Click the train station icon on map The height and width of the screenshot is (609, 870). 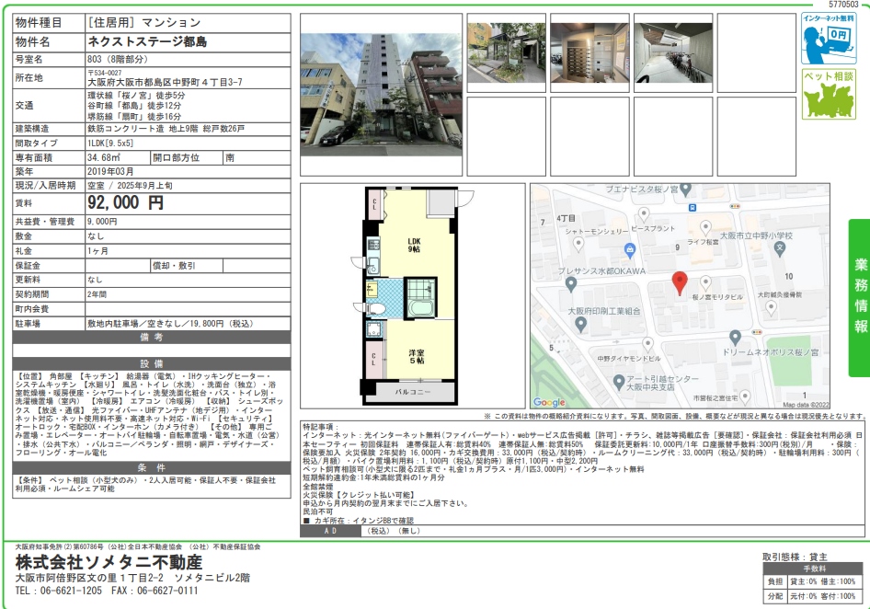point(692,208)
